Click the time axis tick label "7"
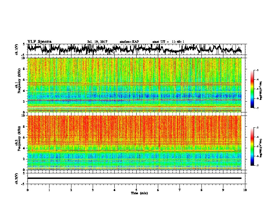This screenshot has height=213, width=276. click(180, 190)
